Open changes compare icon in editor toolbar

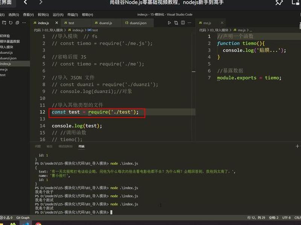[176, 23]
